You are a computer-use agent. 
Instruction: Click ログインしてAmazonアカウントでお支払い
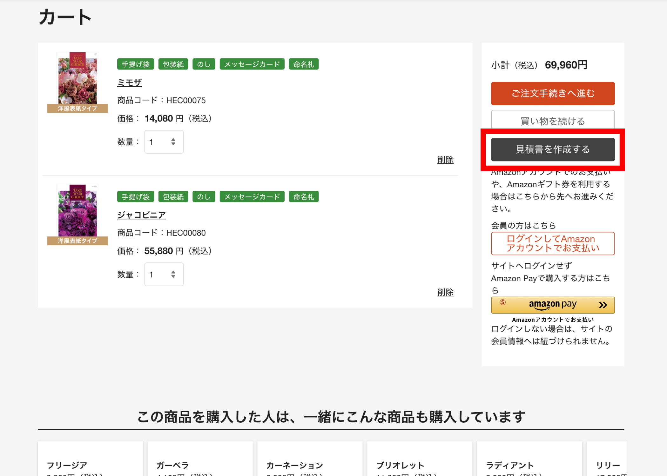[x=552, y=243]
